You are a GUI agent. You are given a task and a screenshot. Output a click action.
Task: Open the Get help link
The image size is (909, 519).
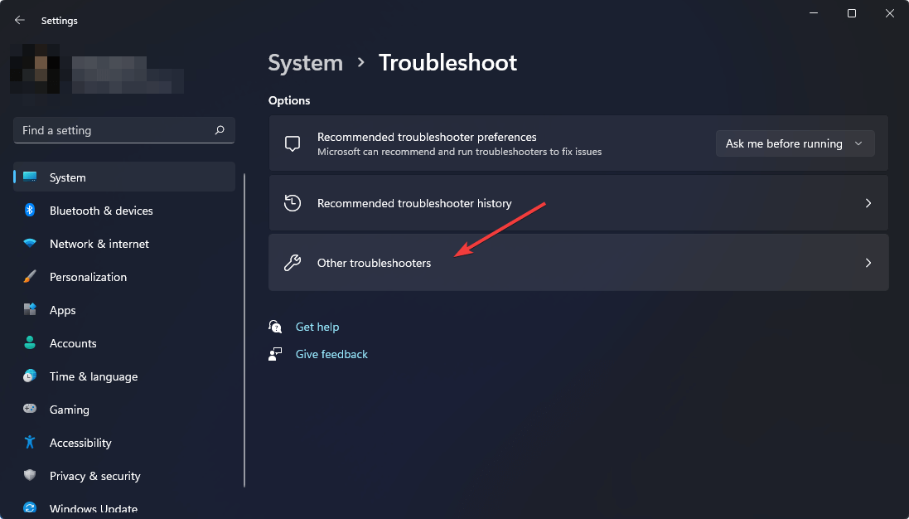click(317, 327)
